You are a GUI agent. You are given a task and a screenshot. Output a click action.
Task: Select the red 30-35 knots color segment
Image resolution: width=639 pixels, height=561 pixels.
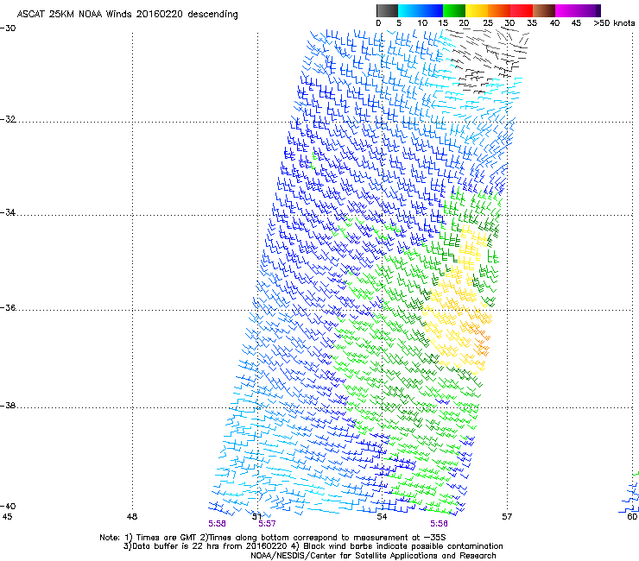(522, 10)
